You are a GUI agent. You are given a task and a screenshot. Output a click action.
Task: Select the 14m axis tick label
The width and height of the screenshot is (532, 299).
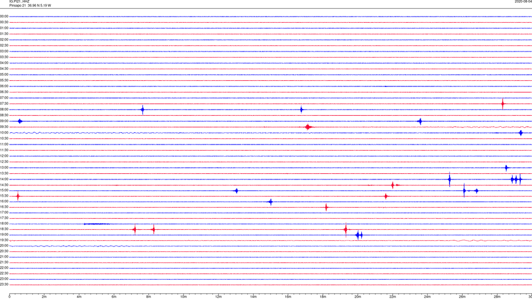pos(253,297)
